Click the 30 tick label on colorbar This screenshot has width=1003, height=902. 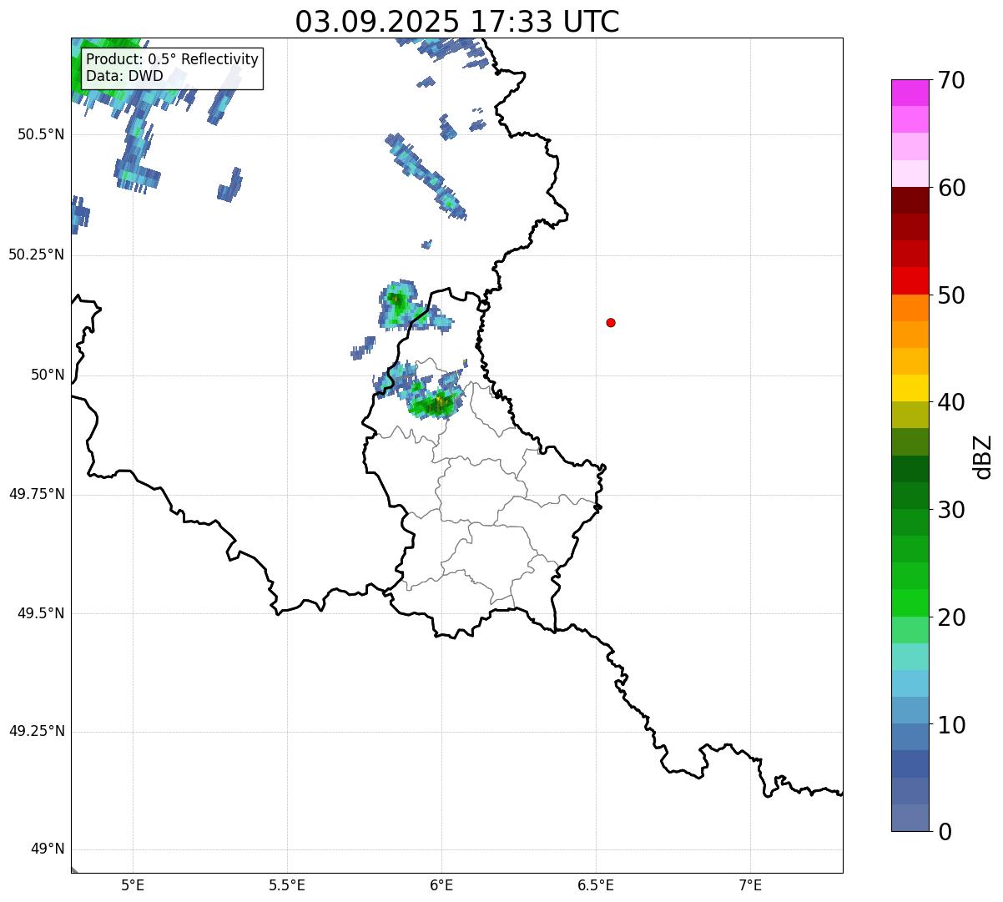[x=950, y=510]
